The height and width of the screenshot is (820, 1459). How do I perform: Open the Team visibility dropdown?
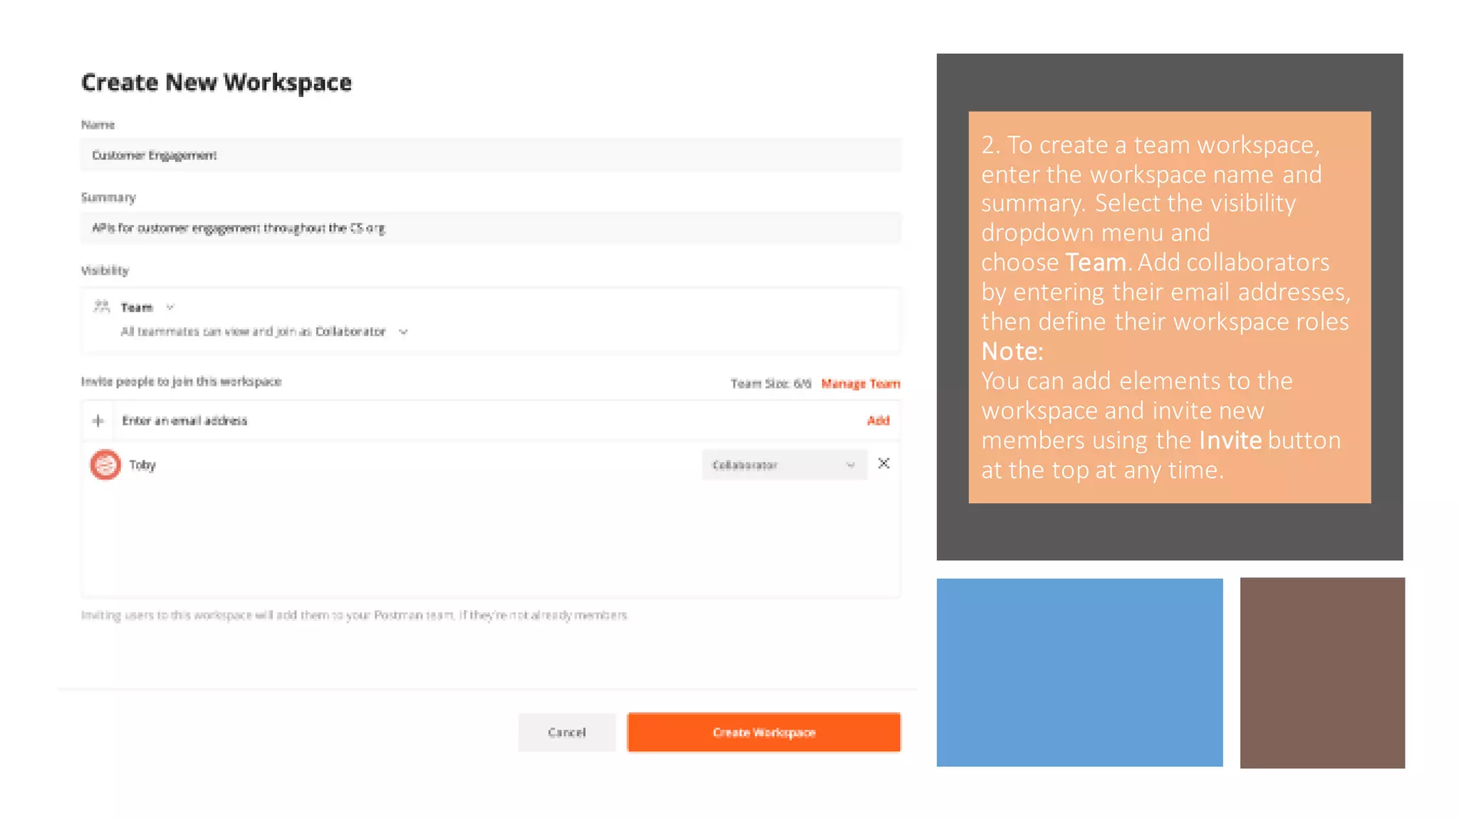(x=147, y=307)
